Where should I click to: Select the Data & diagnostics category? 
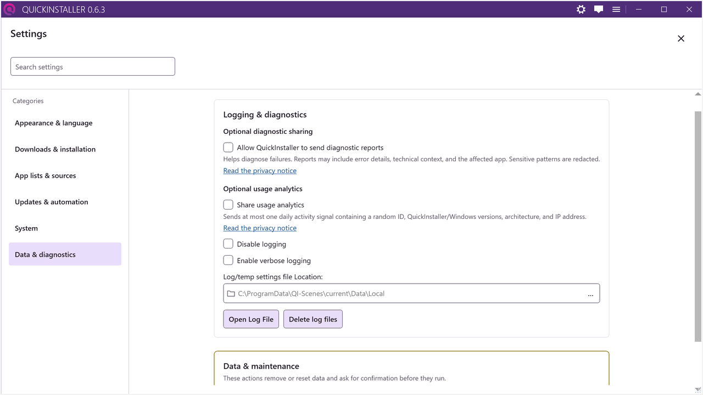(65, 255)
